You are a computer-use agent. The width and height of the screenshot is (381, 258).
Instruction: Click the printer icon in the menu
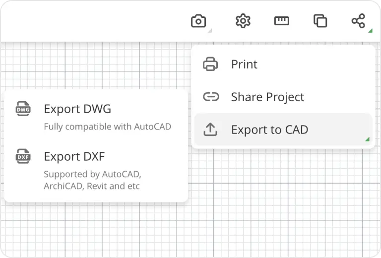click(211, 64)
